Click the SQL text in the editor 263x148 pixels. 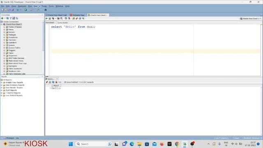coord(73,27)
